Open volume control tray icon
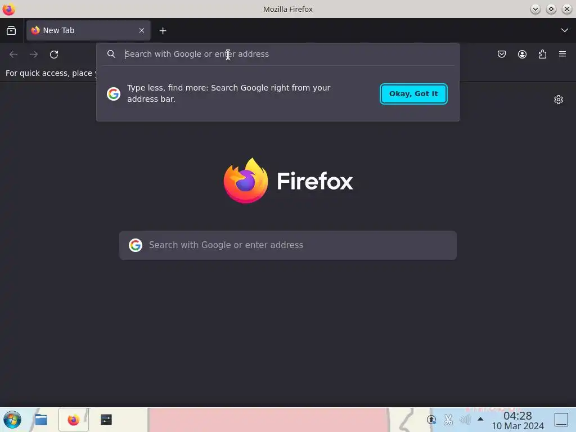576x432 pixels. (x=465, y=420)
